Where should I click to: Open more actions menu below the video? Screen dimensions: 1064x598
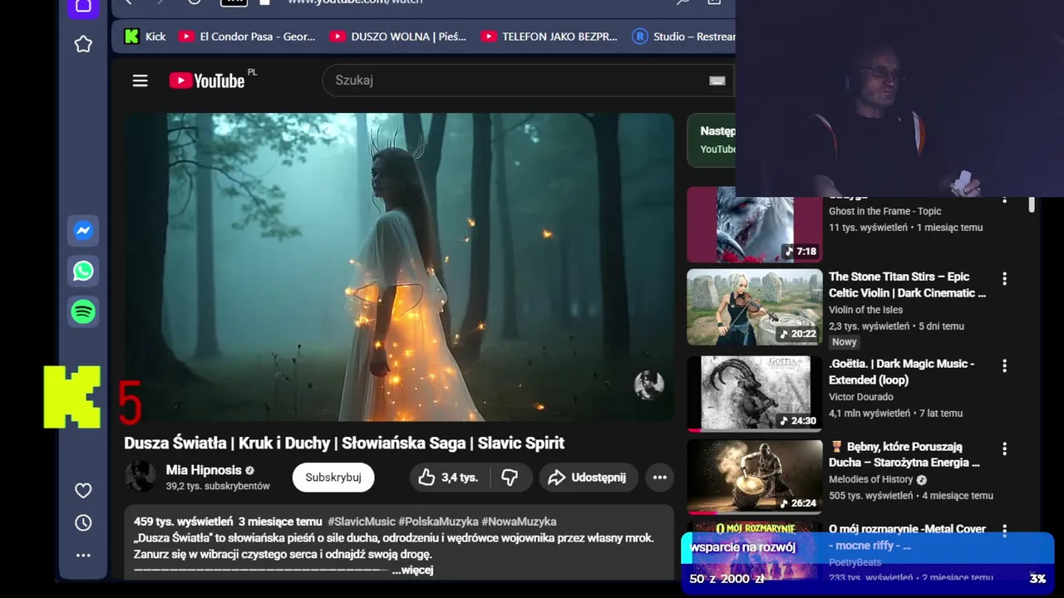coord(660,478)
